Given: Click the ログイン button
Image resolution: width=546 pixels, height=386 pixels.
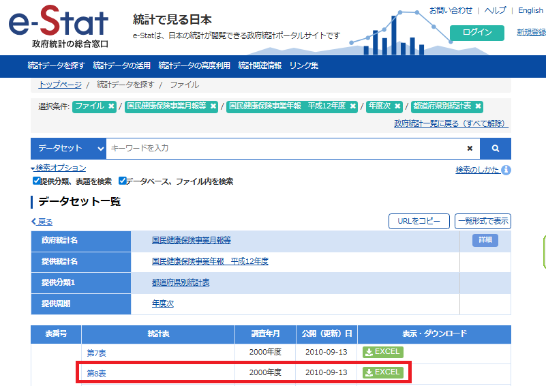Looking at the screenshot, I should click(x=477, y=33).
